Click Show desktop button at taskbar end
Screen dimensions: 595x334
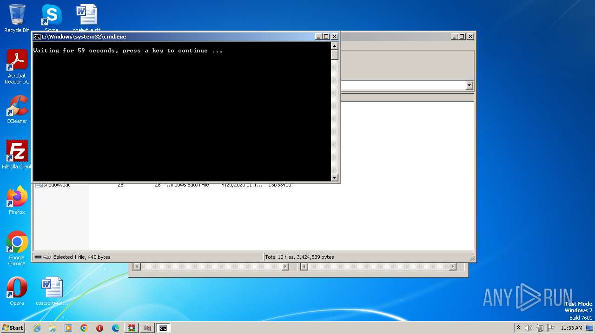[590, 328]
